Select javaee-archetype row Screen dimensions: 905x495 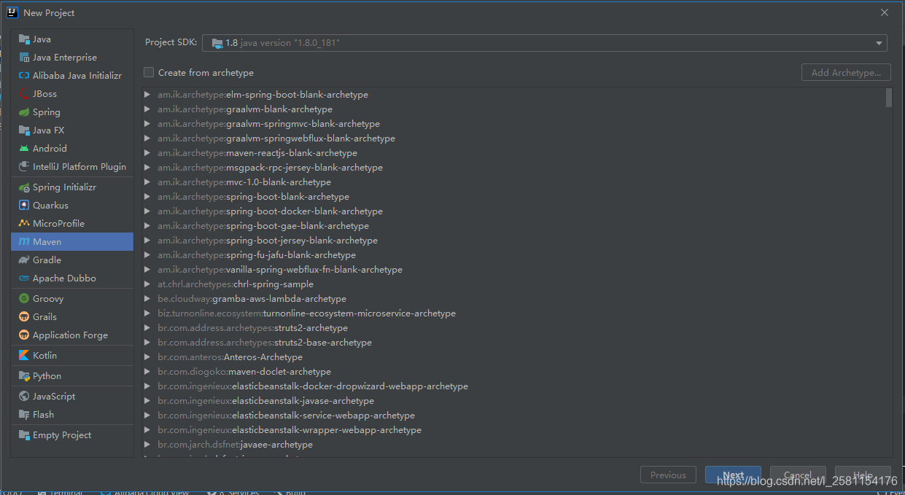(513, 445)
